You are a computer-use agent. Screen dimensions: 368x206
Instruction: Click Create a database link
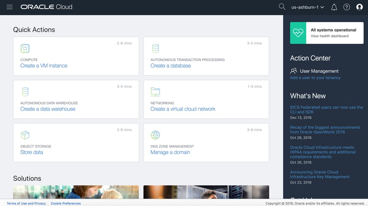pyautogui.click(x=171, y=66)
